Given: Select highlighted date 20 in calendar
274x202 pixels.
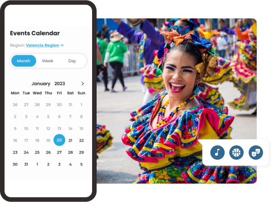Looking at the screenshot, I should 59,140.
